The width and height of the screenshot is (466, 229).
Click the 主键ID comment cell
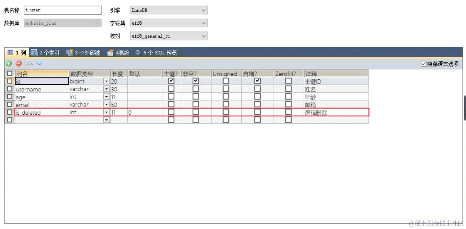[x=336, y=81]
